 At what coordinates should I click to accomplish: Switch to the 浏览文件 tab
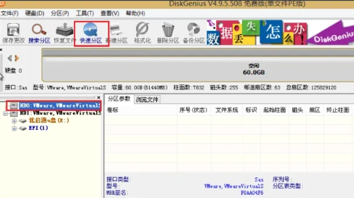(x=147, y=99)
